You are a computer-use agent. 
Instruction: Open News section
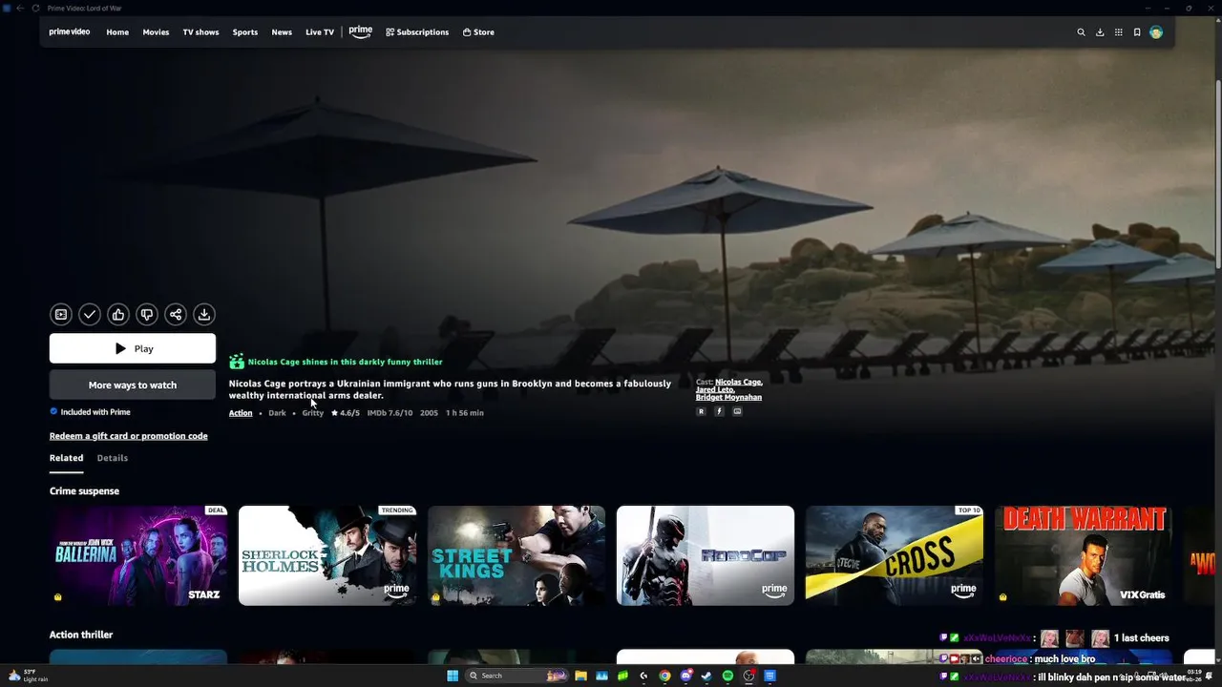tap(282, 32)
